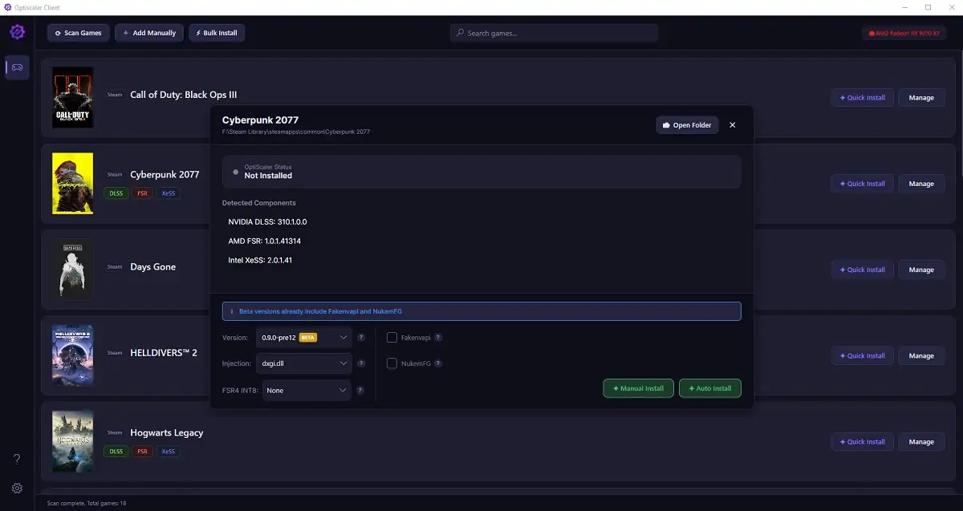Click the 'Not Installed' status text
Viewport: 963px width, 511px height.
tap(268, 176)
